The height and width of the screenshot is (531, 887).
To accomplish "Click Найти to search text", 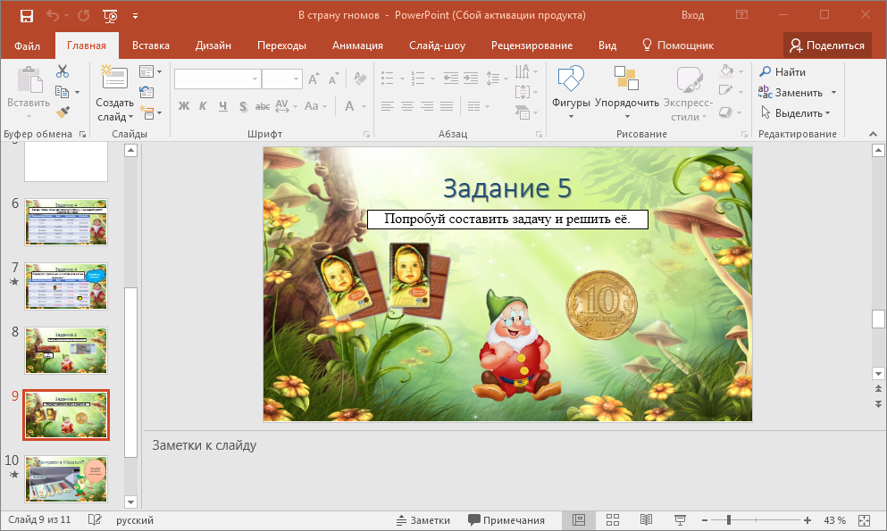I will [782, 71].
